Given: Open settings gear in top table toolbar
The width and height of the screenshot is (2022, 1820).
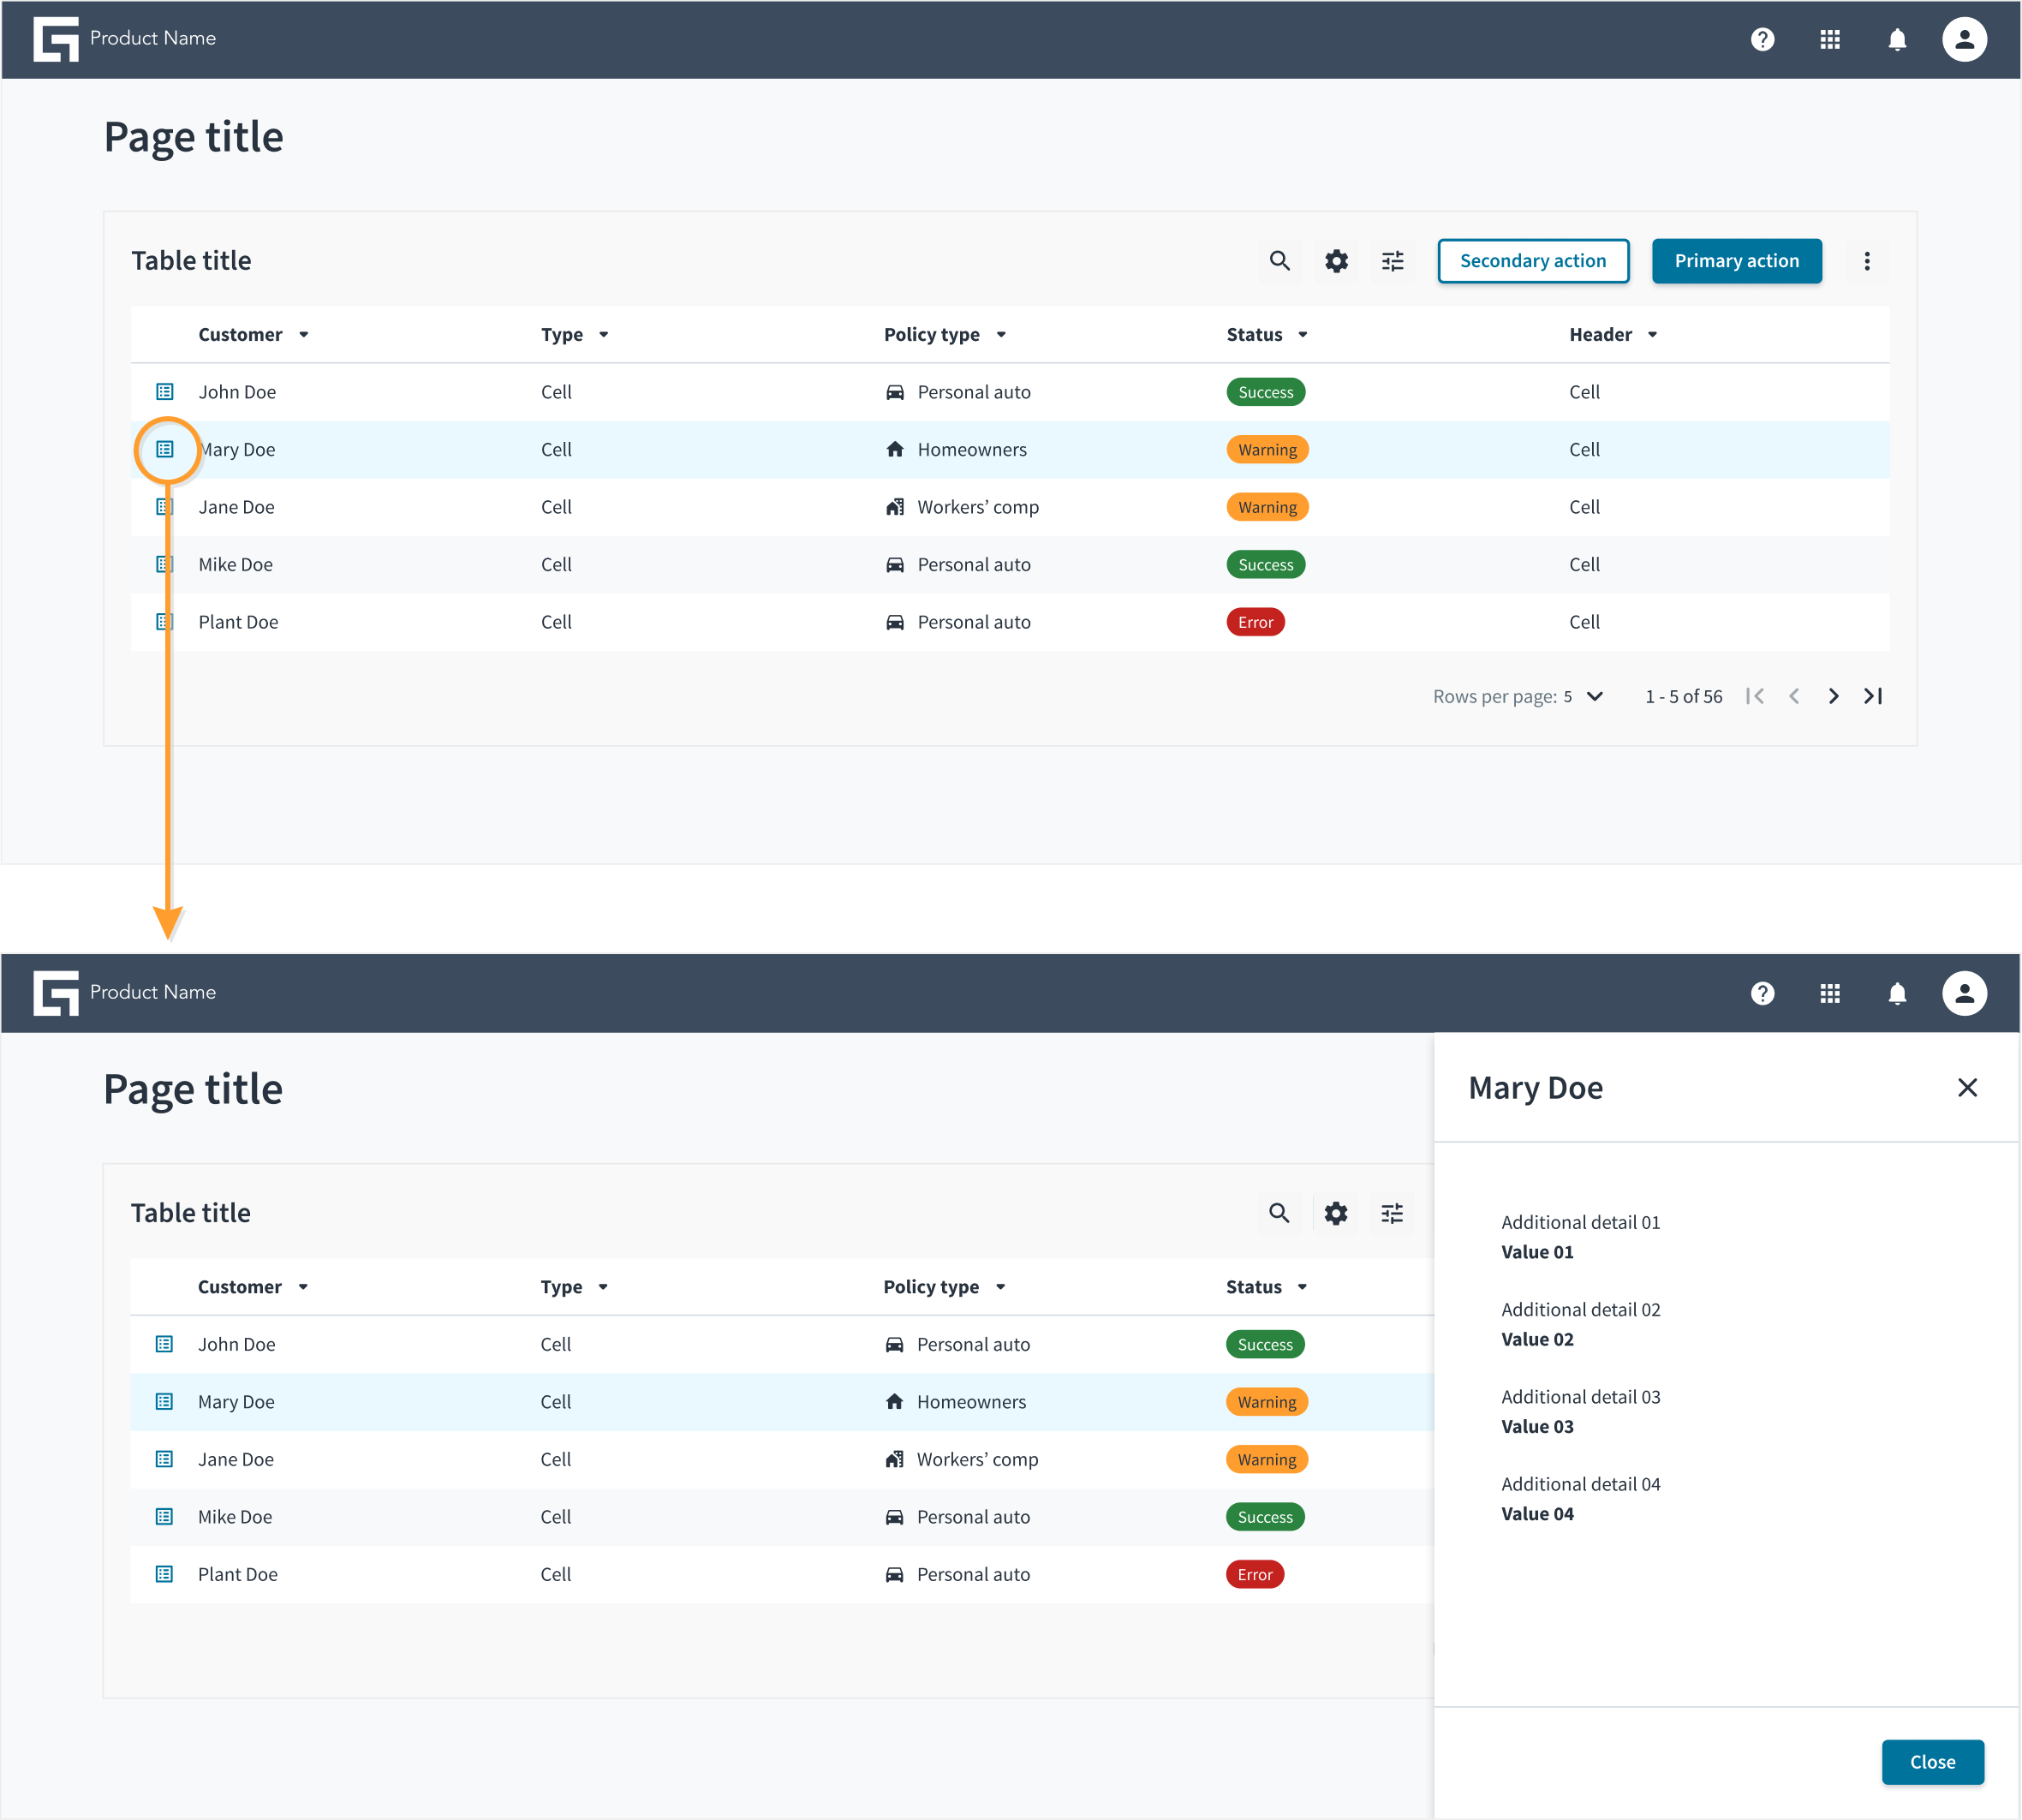Looking at the screenshot, I should (x=1336, y=261).
